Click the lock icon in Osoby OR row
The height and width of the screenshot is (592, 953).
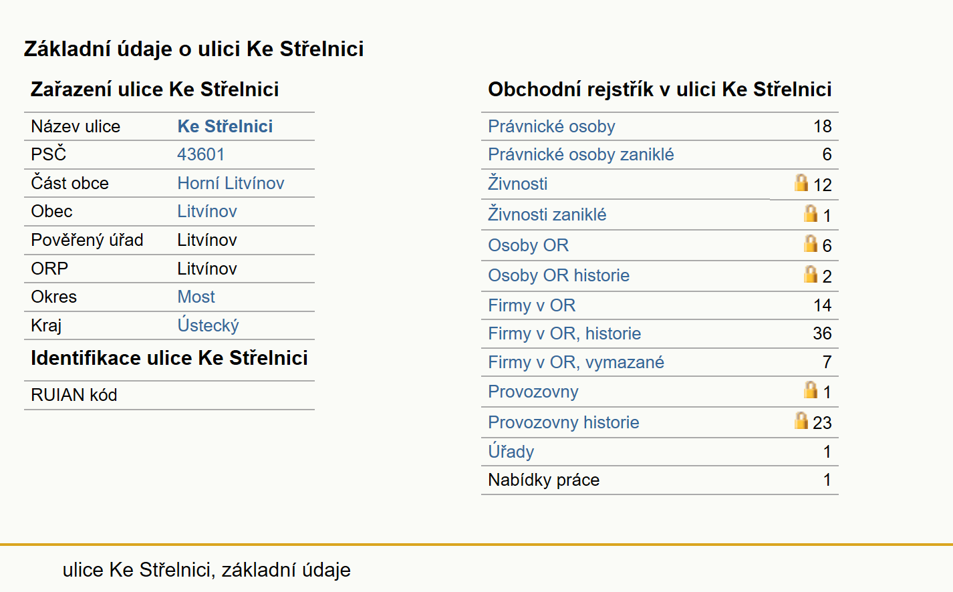point(810,243)
